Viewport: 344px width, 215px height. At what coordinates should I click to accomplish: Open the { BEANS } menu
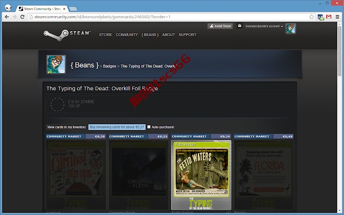(150, 34)
